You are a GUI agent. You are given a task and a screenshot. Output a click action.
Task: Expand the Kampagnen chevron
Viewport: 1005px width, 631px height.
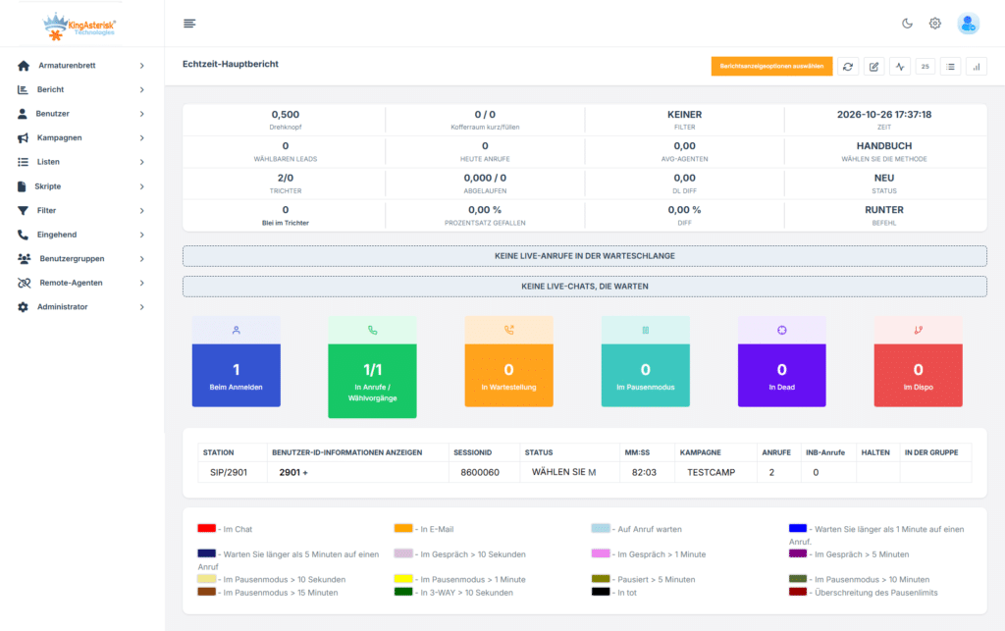click(141, 137)
